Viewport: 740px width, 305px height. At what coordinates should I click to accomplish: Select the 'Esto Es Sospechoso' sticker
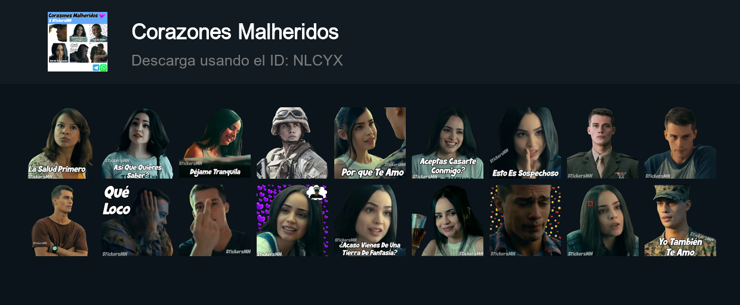(x=525, y=143)
